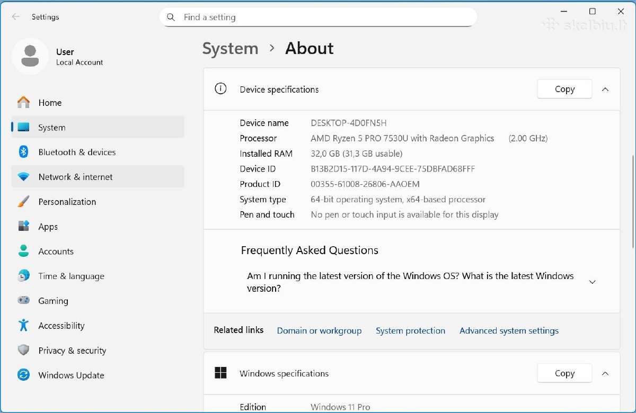Screen dimensions: 636x413
Task: Click Product ID 00355-61008-26806-AAOEM
Action: (365, 184)
